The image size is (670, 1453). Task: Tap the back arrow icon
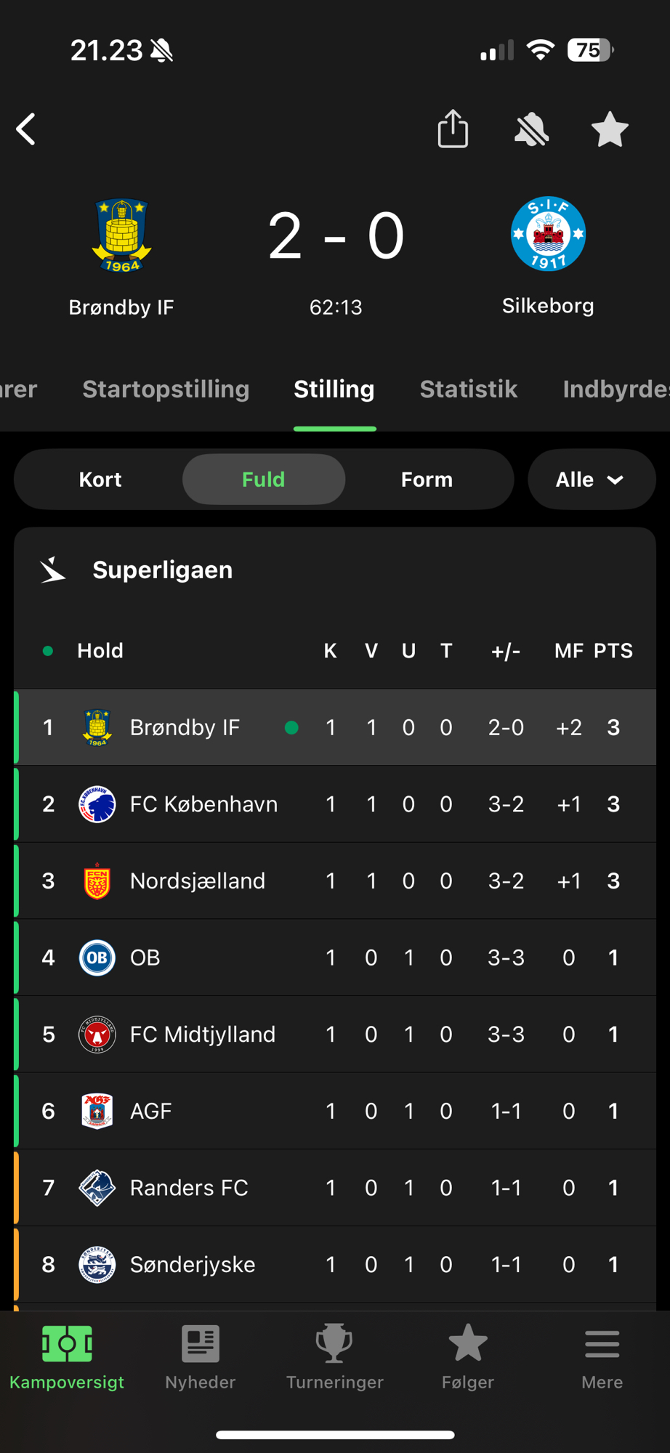click(26, 130)
